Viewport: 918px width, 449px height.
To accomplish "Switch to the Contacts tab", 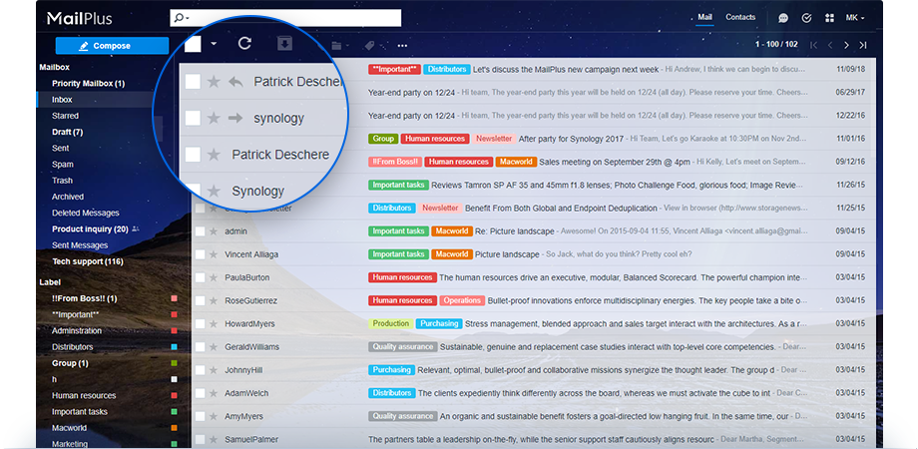I will click(x=740, y=18).
